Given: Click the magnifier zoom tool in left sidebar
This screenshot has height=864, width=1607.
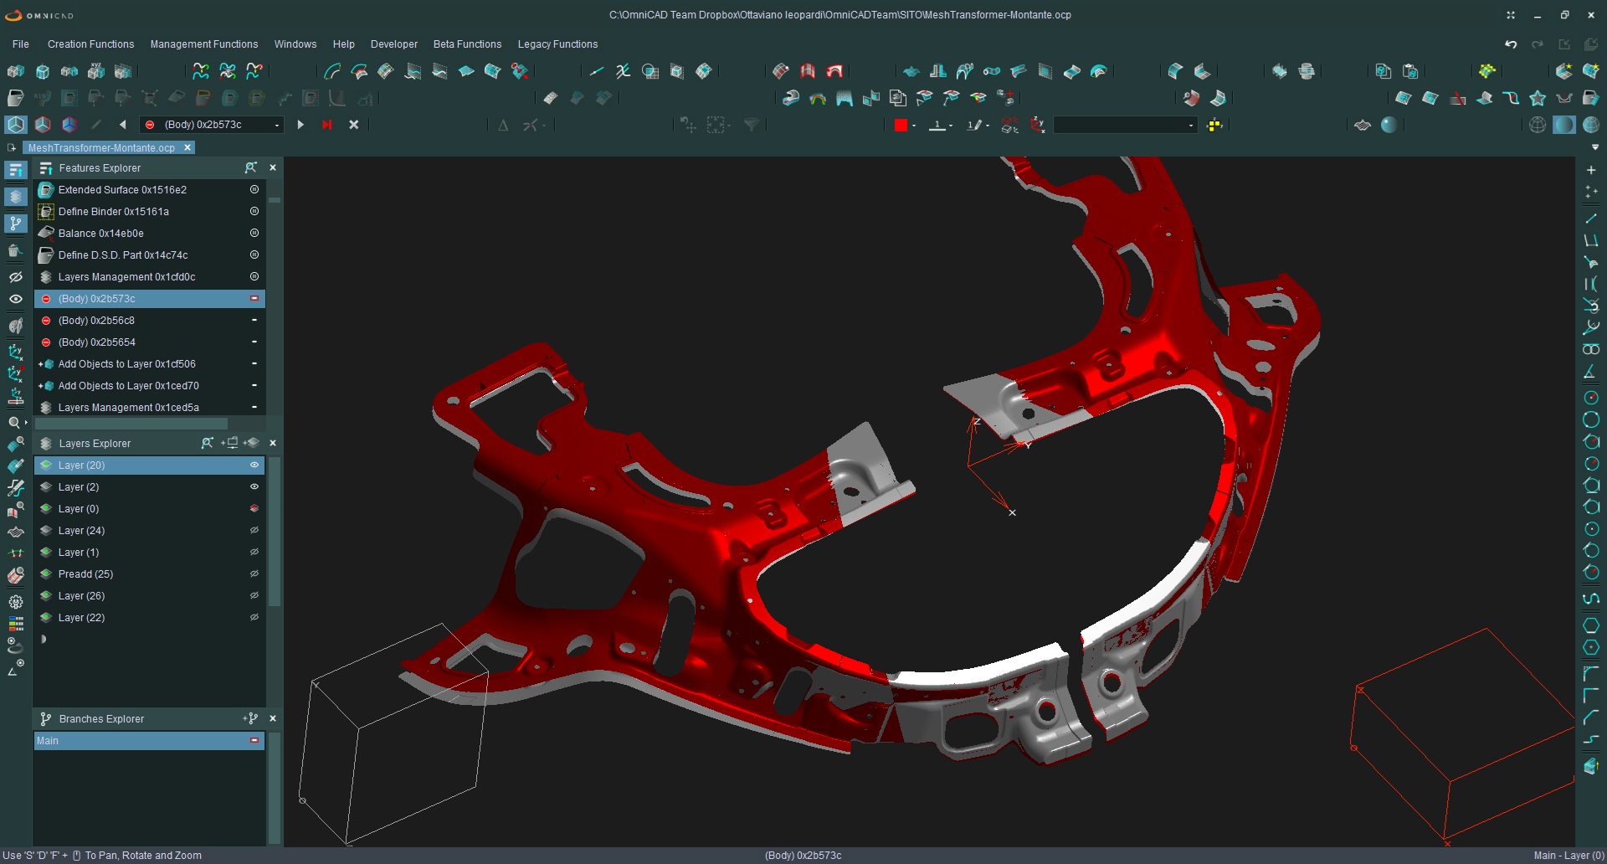Looking at the screenshot, I should click(14, 423).
